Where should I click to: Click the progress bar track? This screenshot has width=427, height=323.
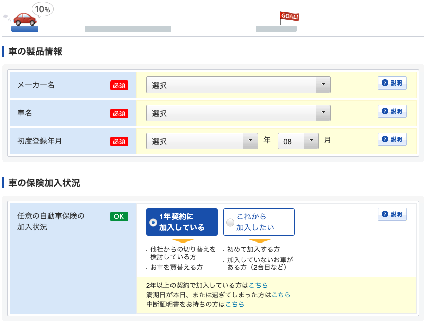tap(166, 29)
